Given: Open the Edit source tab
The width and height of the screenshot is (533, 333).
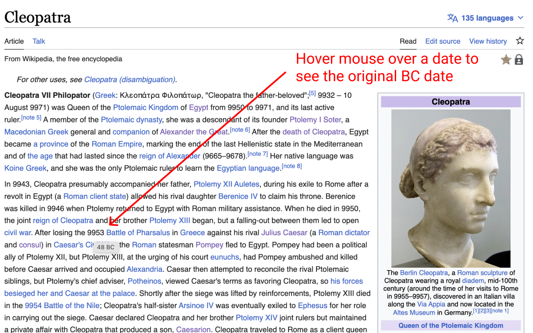Looking at the screenshot, I should pyautogui.click(x=443, y=41).
